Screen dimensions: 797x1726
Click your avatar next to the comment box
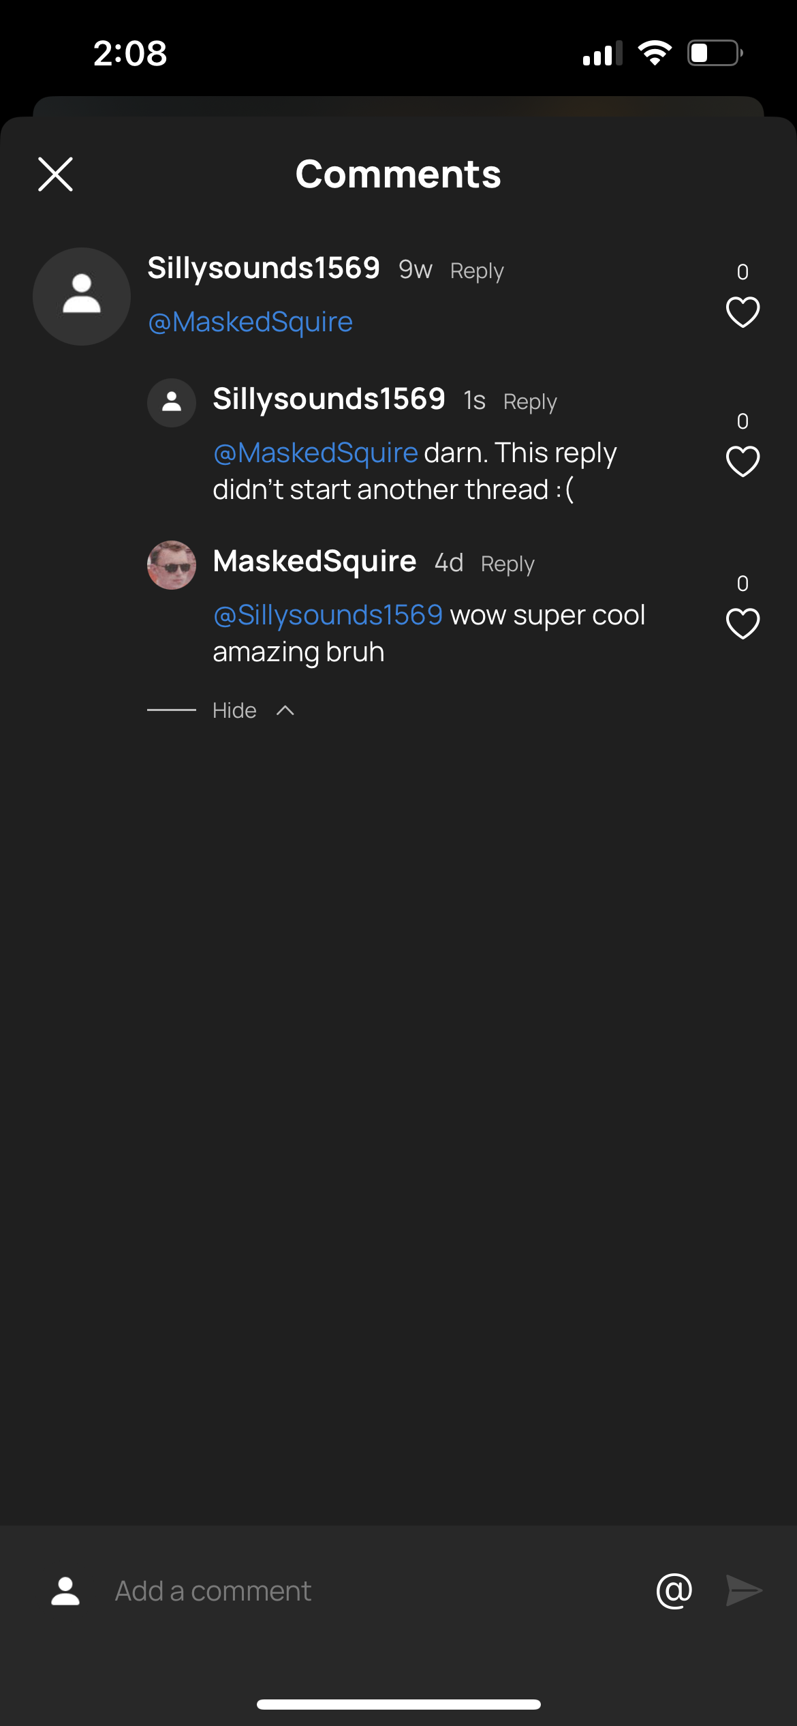(x=65, y=1590)
